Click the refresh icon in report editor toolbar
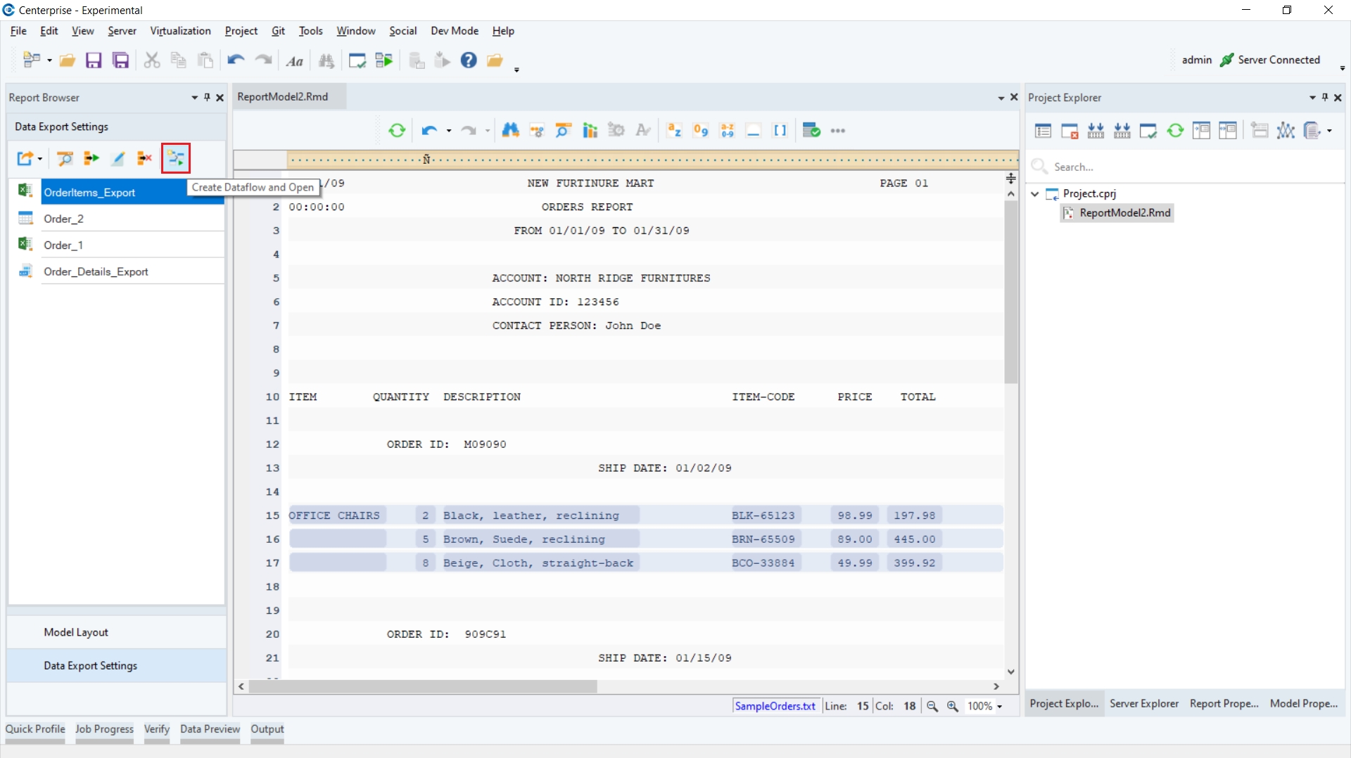1351x758 pixels. (397, 131)
